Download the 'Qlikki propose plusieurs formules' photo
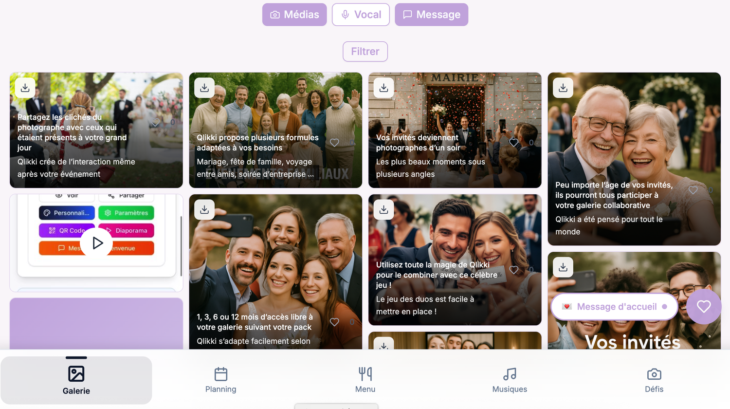 pos(204,88)
